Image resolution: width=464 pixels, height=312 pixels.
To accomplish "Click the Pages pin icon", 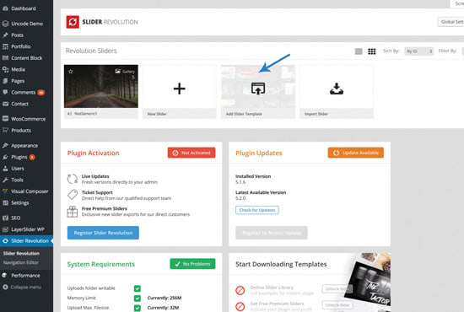I will [5, 81].
